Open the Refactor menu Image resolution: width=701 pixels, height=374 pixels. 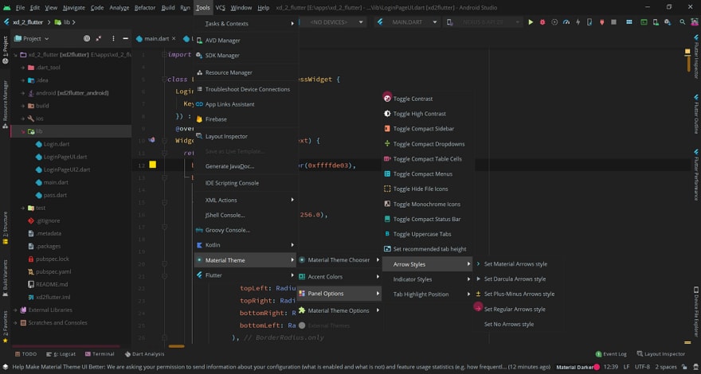click(x=145, y=8)
